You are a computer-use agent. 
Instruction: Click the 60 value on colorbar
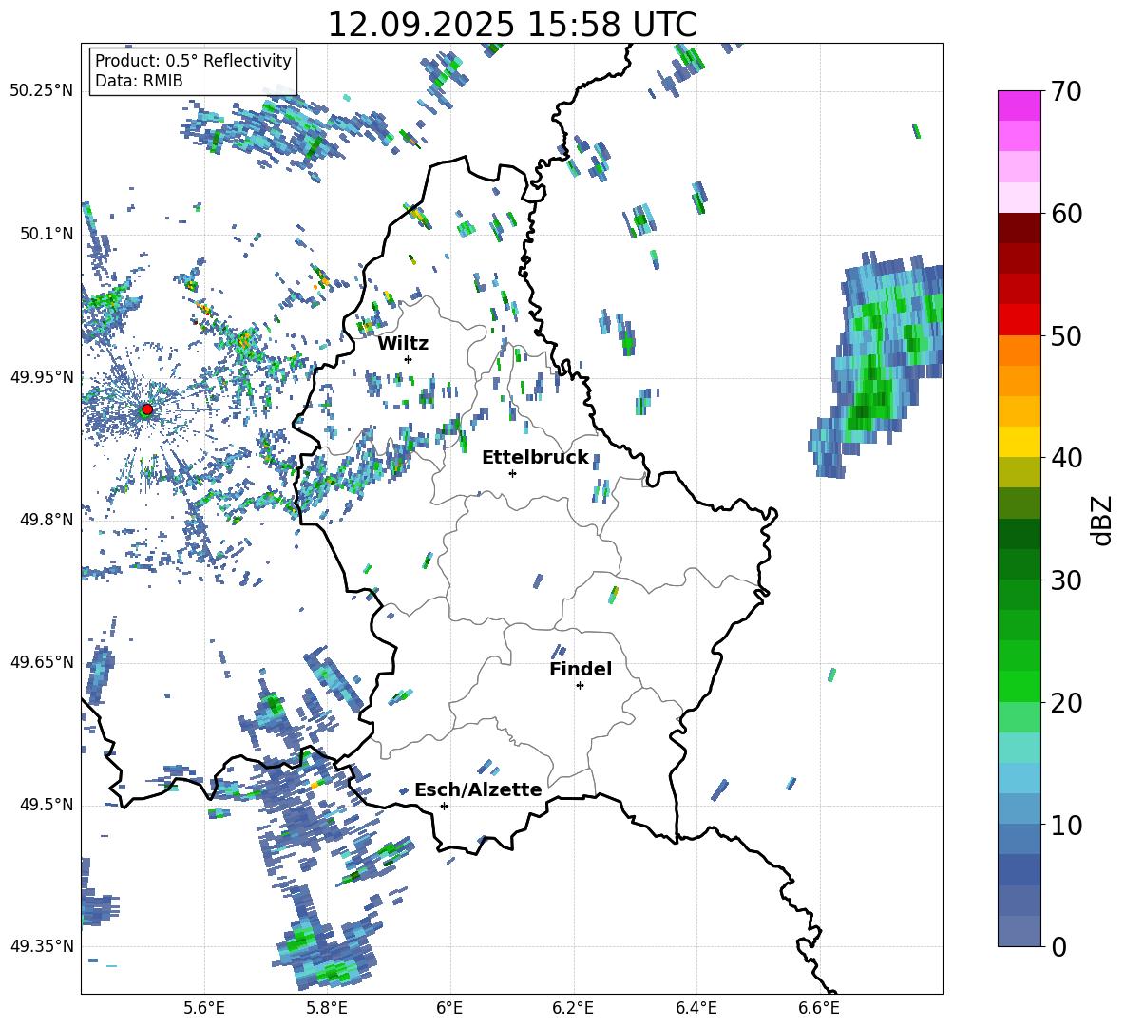point(1067,214)
